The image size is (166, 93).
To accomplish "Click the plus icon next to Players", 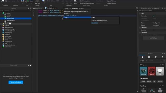I will 10,24.
